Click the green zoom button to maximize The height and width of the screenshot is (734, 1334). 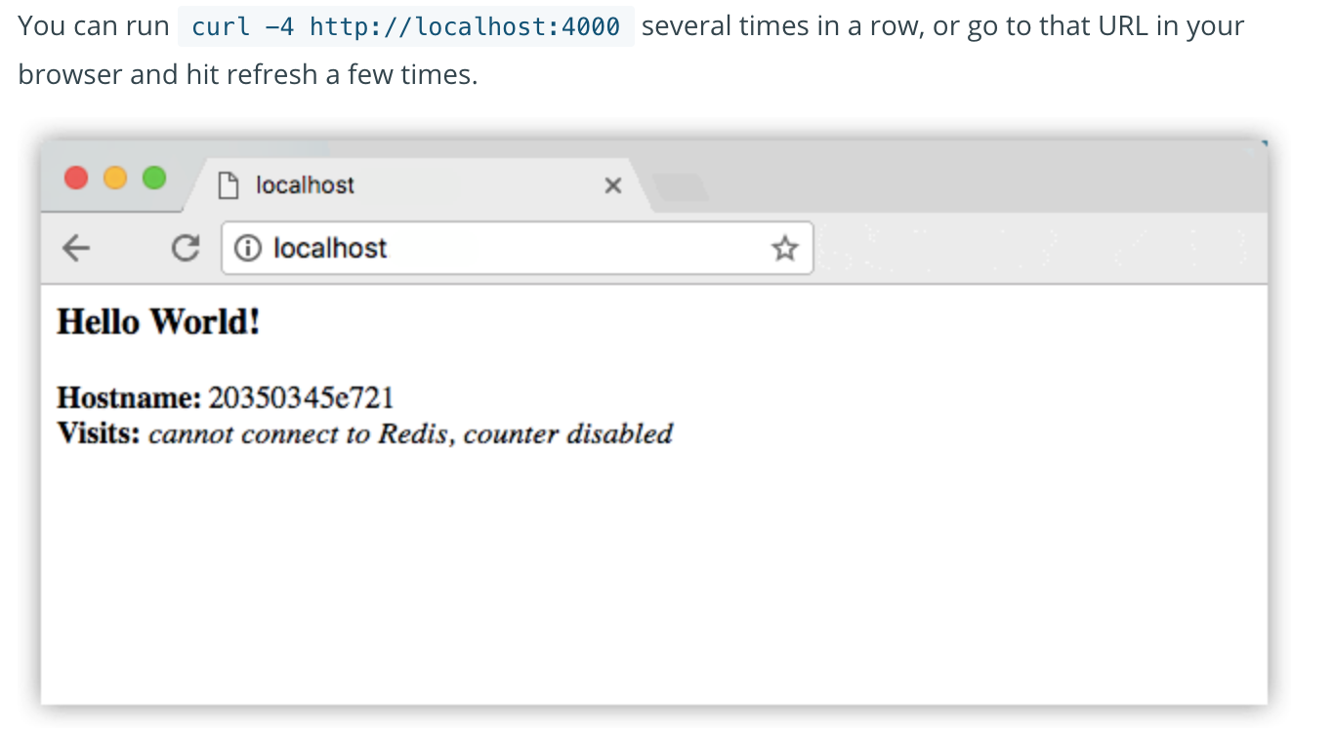click(153, 179)
